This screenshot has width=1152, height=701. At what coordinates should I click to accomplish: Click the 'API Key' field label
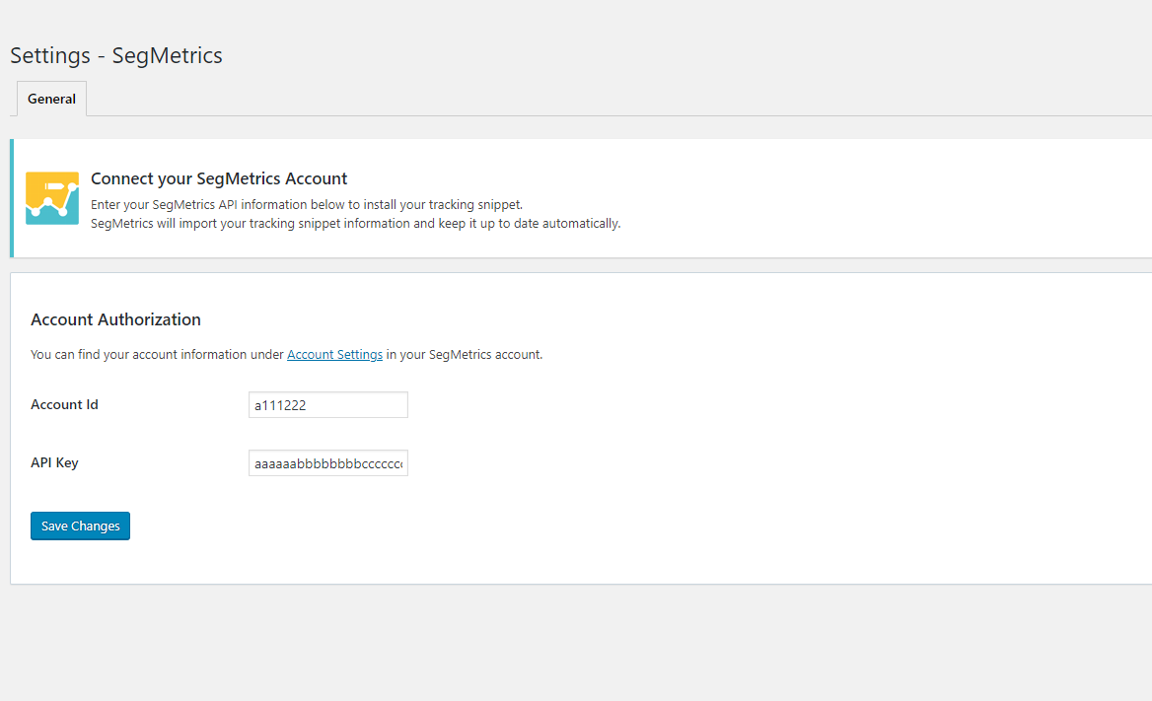(x=54, y=463)
